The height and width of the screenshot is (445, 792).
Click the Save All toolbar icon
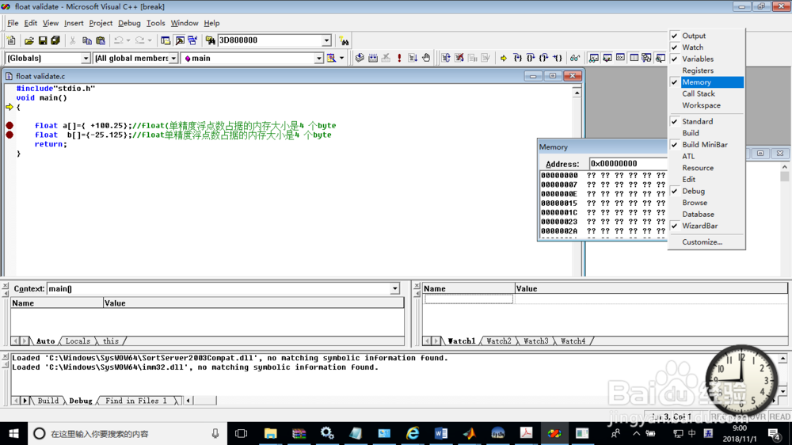(x=55, y=40)
